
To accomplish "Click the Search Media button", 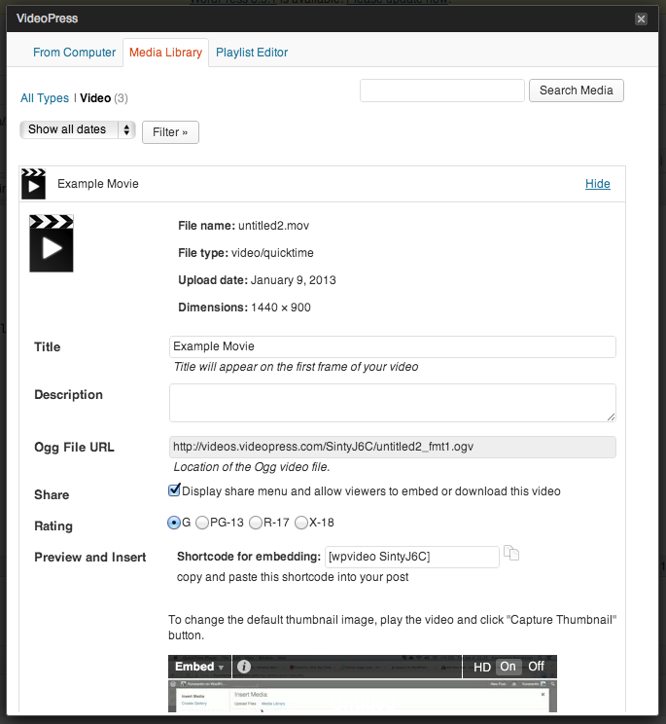I will point(576,90).
